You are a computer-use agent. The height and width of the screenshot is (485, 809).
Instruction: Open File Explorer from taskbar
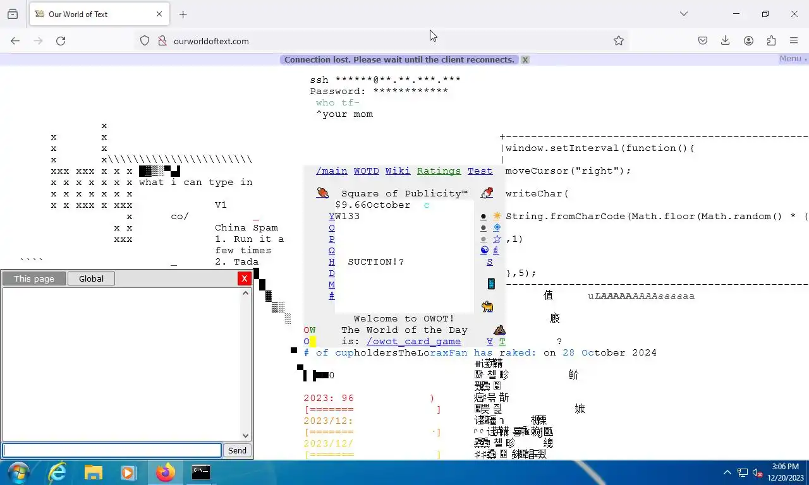pos(94,472)
